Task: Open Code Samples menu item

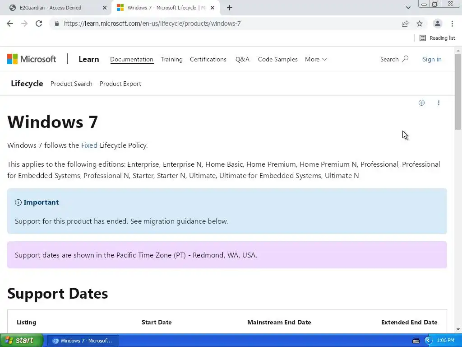Action: 278,59
